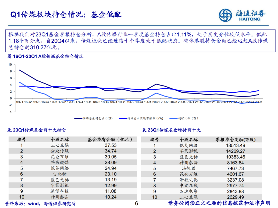This screenshot has height=208, width=278.
Task: Click x-axis label 18Q1
Action: [88, 102]
